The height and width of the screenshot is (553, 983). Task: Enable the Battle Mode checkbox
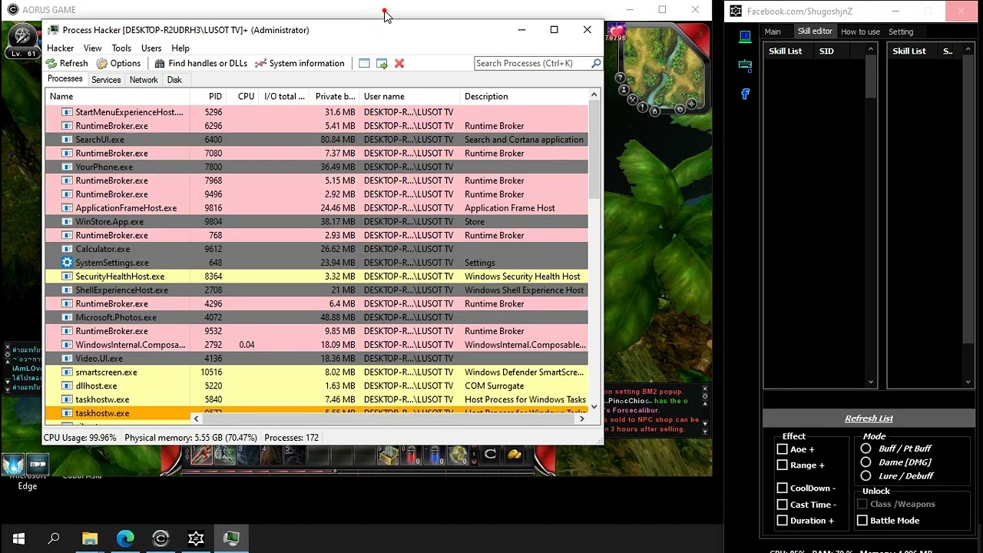click(x=862, y=520)
